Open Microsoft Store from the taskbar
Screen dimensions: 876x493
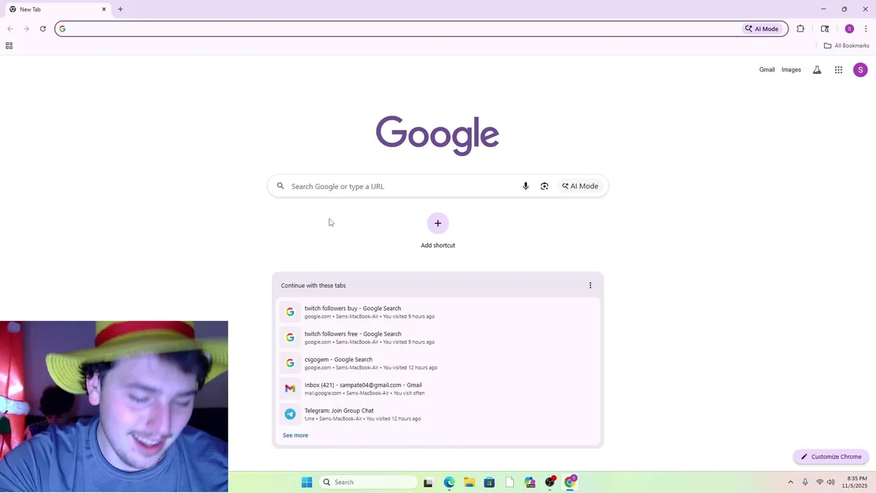point(489,482)
